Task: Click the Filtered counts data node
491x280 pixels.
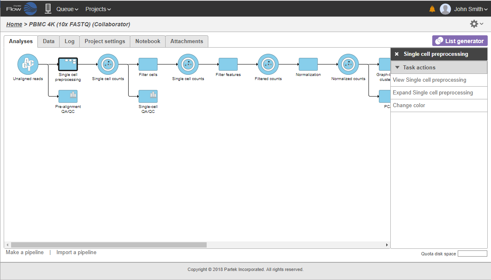Action: coord(268,64)
